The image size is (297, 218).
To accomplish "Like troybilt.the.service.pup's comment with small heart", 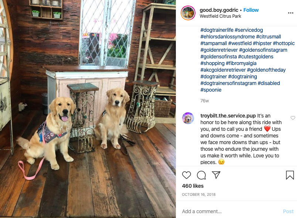I will pyautogui.click(x=293, y=118).
